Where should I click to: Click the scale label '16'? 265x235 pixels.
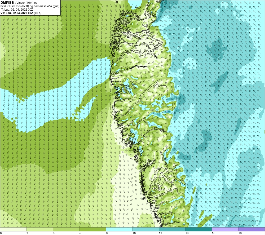(213, 233)
